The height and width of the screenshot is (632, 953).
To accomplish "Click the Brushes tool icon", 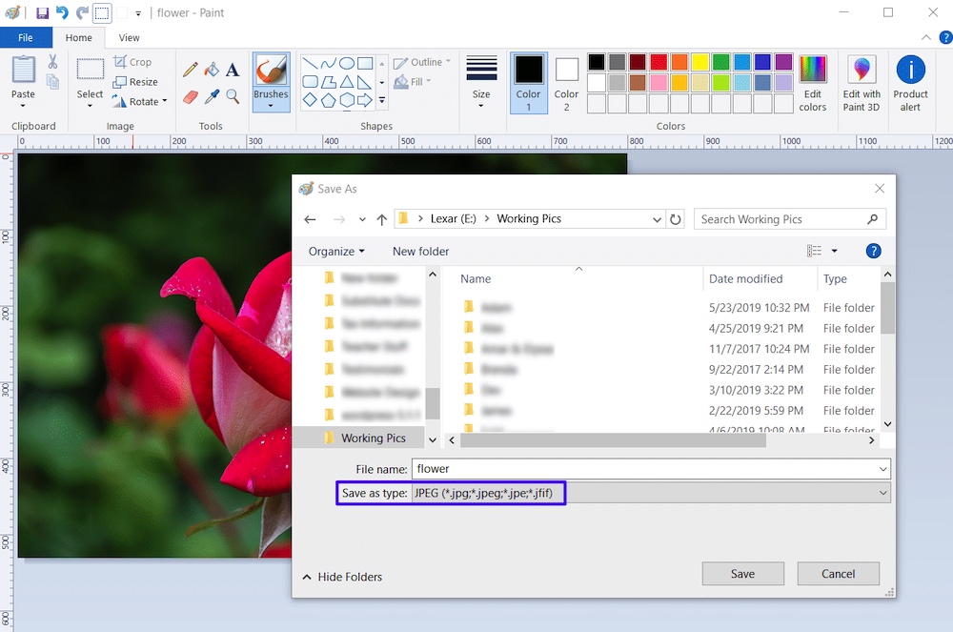I will click(x=271, y=71).
